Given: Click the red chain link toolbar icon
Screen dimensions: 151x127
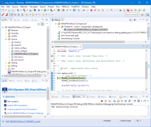Looking at the screenshot, I should click(x=3, y=14).
